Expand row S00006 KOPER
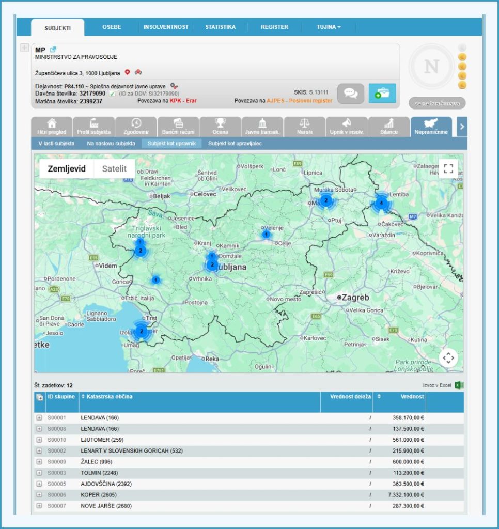Screen dimensions: 499x529 [x=39, y=494]
